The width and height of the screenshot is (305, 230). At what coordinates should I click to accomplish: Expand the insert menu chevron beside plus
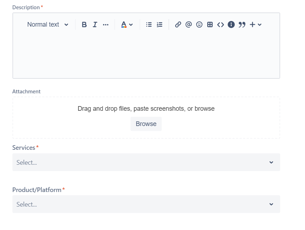click(x=260, y=25)
